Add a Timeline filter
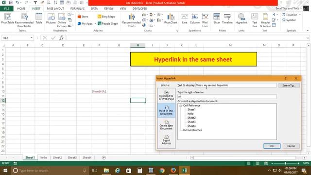 click(227, 18)
